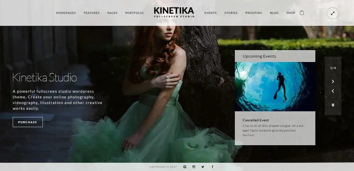Click the 'Cras in mi at felis' description
354x171 pixels.
[273, 130]
